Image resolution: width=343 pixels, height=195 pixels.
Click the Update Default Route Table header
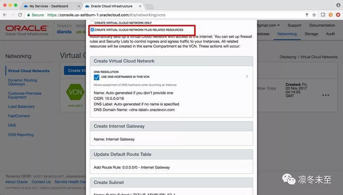click(x=171, y=154)
